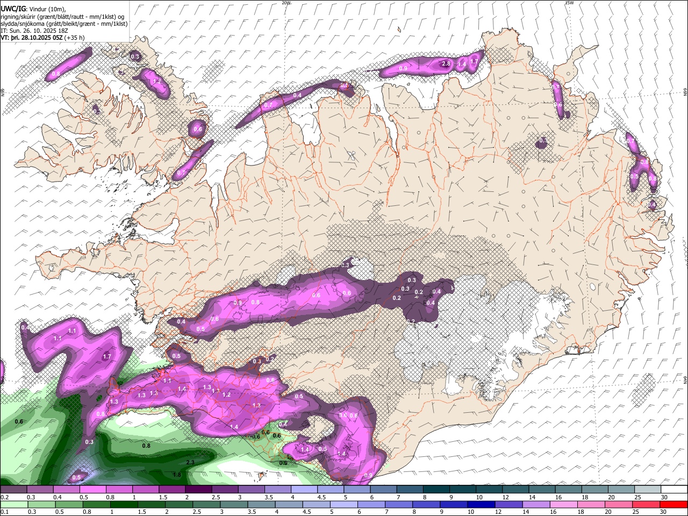This screenshot has height=516, width=688.
Task: Click the bright pink snow swatch above label 0.5
Action: 92,490
